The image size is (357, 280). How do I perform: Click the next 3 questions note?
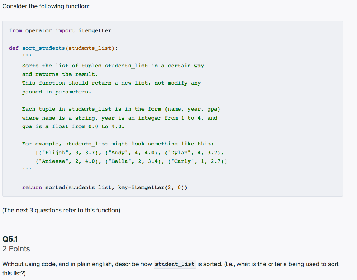coord(61,210)
